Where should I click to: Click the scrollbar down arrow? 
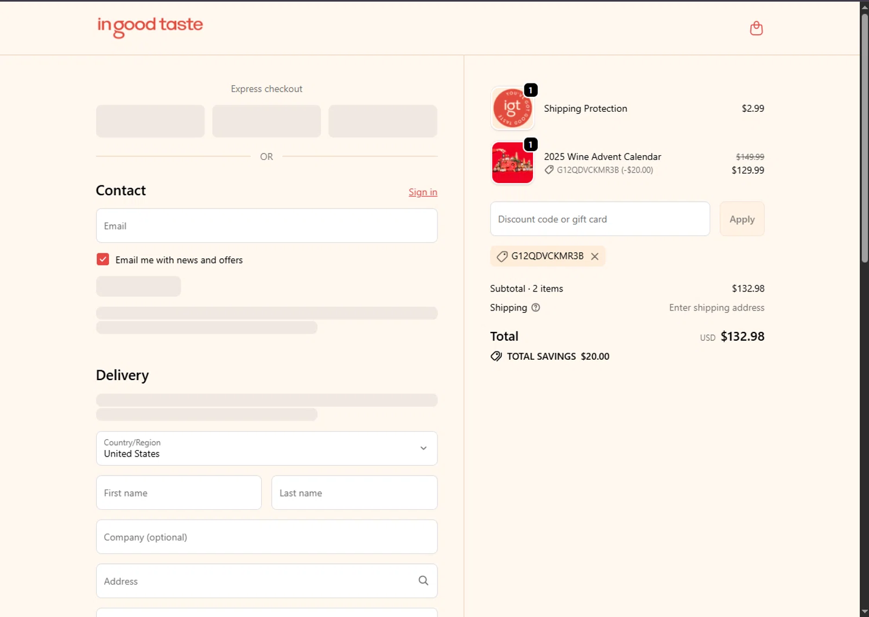(864, 611)
